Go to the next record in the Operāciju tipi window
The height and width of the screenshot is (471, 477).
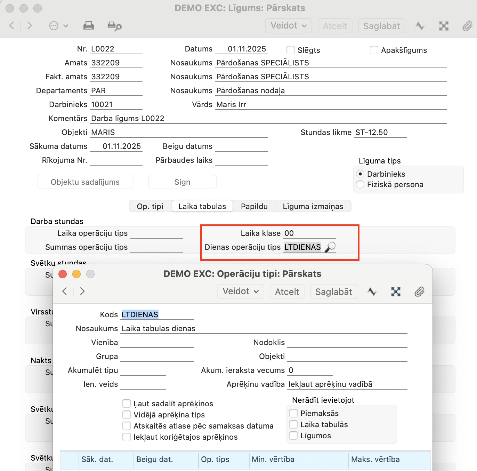(82, 291)
